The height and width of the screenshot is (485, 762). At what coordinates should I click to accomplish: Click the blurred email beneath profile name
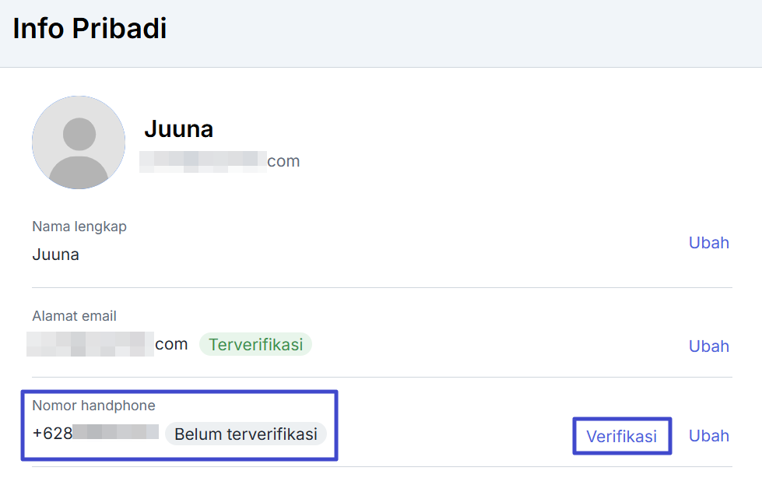point(204,161)
